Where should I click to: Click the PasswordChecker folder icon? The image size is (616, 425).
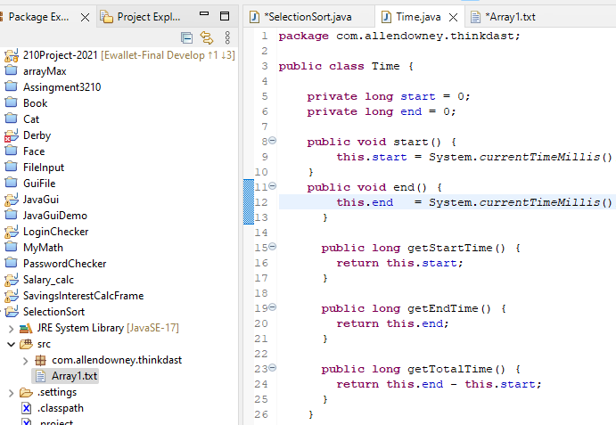click(11, 263)
